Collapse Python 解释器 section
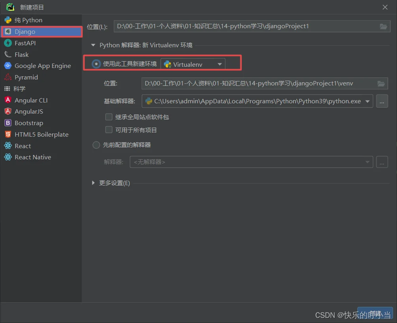Viewport: 397px width, 323px height. [x=93, y=45]
